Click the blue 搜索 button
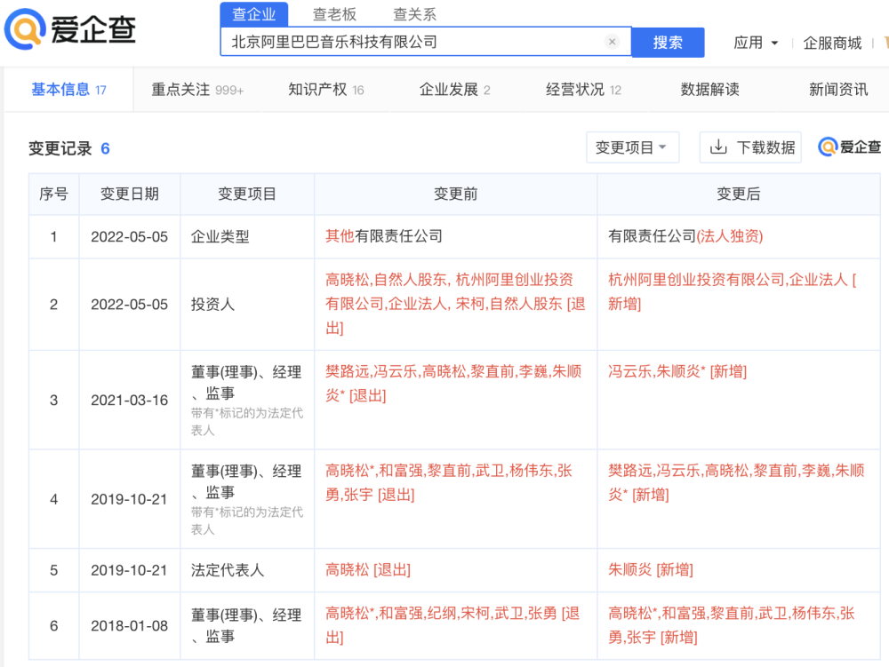The width and height of the screenshot is (889, 667). tap(668, 43)
